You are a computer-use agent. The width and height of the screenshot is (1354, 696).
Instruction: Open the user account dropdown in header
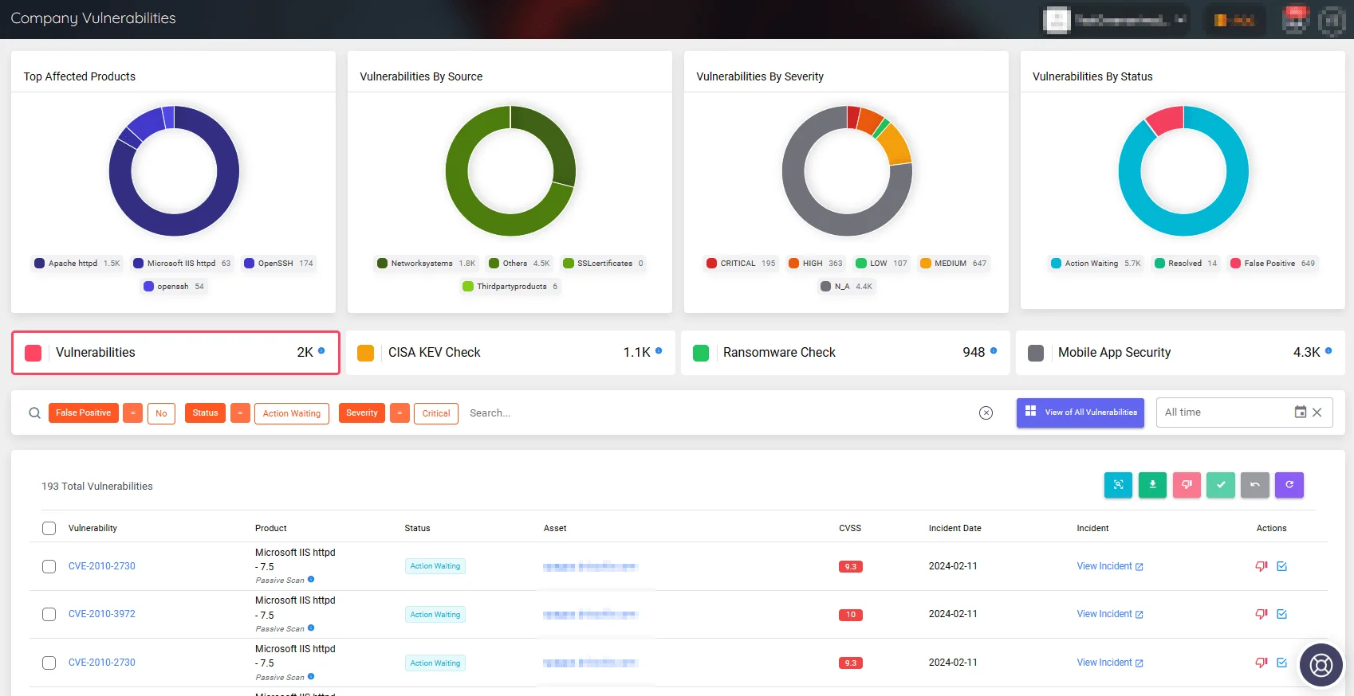click(1116, 20)
